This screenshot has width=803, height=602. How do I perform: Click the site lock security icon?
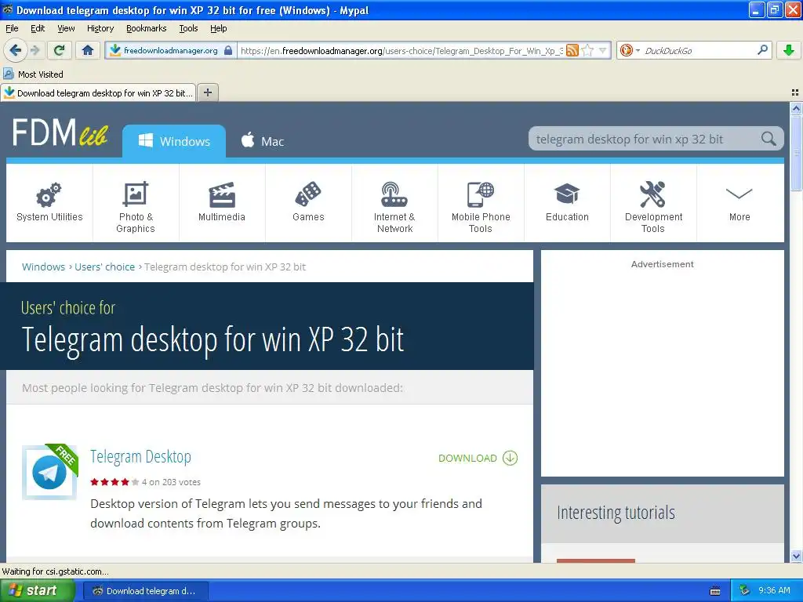[x=228, y=50]
